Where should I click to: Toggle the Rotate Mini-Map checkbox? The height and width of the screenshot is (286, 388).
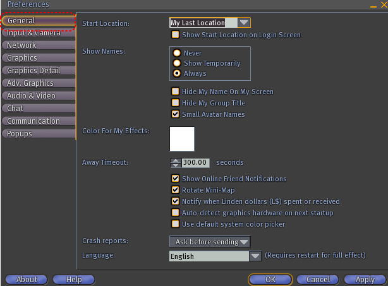pyautogui.click(x=175, y=189)
